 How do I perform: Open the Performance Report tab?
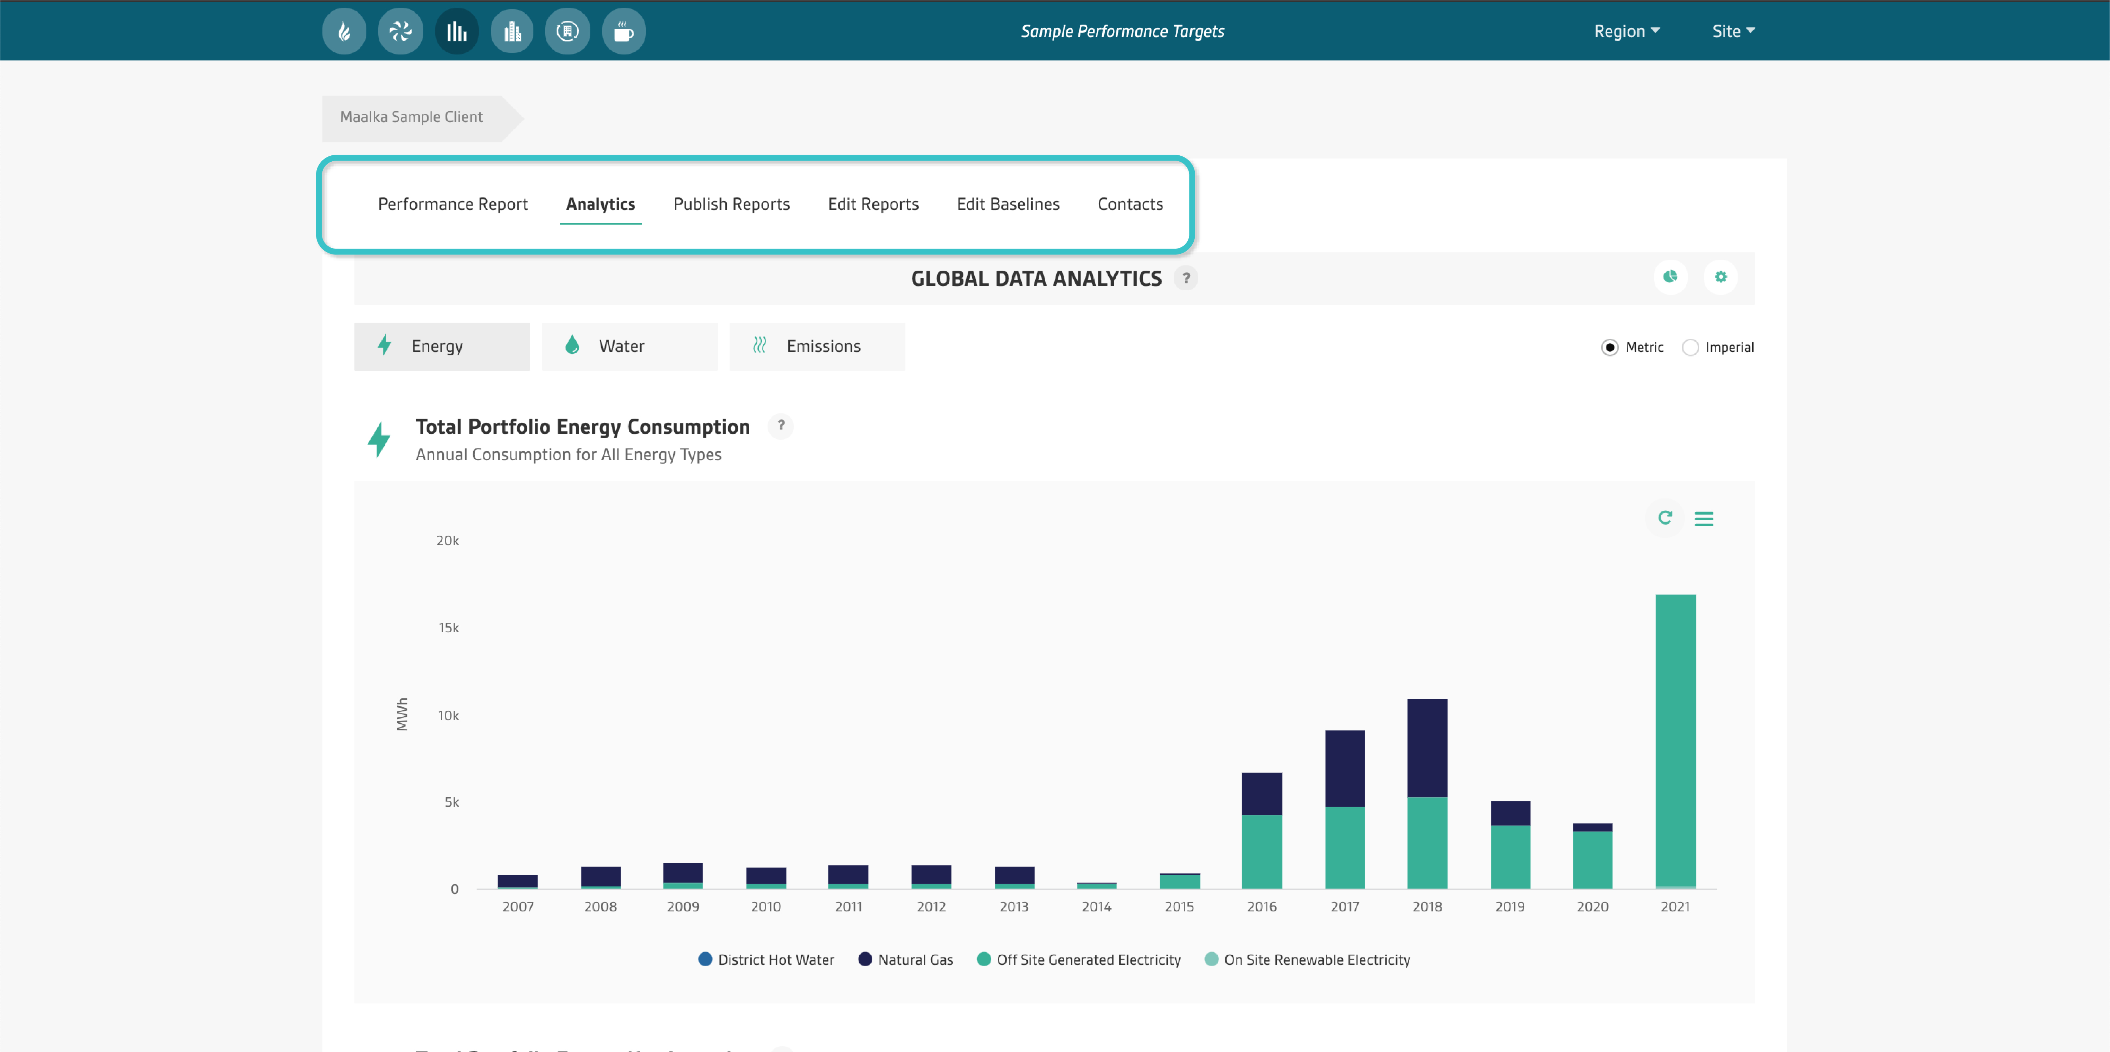[x=453, y=204]
